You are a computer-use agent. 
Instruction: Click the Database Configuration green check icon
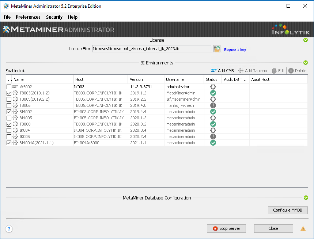306,198
